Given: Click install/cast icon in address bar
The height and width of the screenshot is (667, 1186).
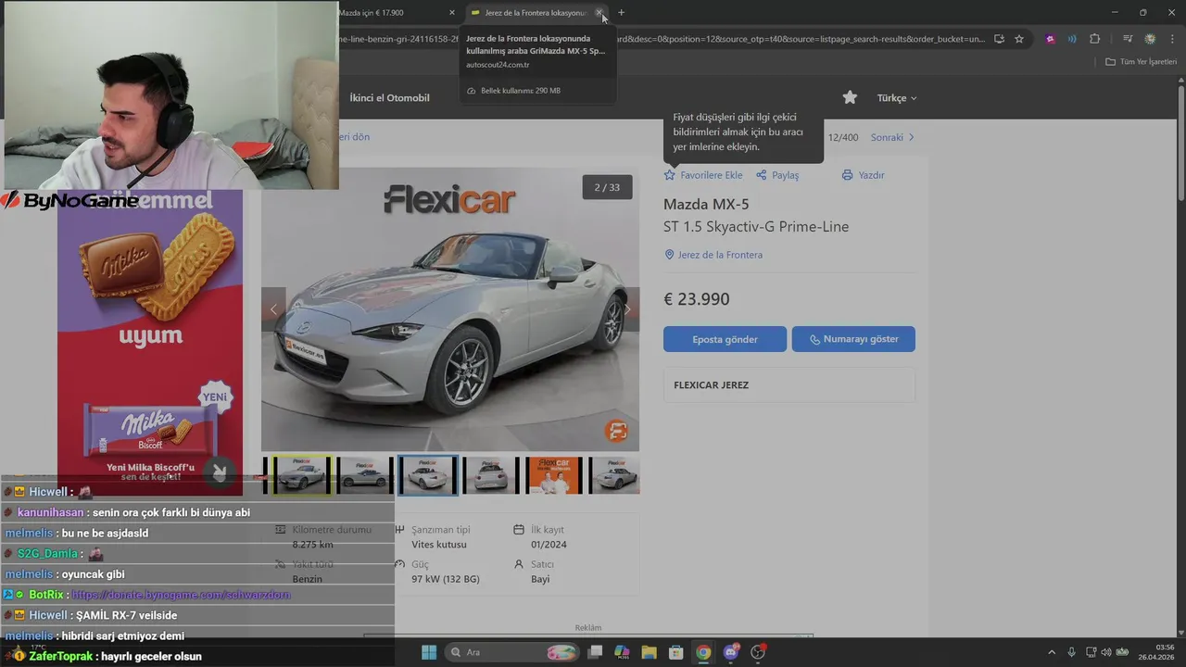Looking at the screenshot, I should (x=999, y=39).
